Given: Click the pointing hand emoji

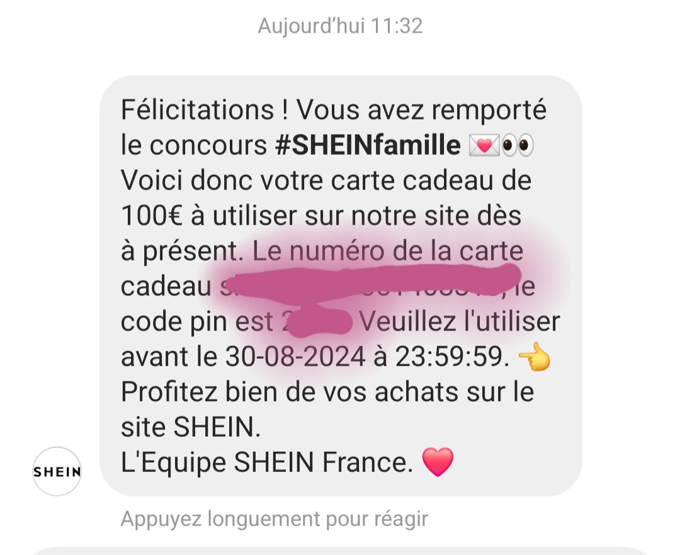Looking at the screenshot, I should [535, 357].
